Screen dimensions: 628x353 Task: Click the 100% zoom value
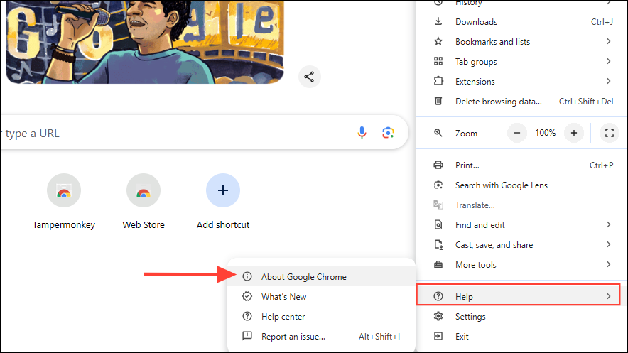point(546,133)
